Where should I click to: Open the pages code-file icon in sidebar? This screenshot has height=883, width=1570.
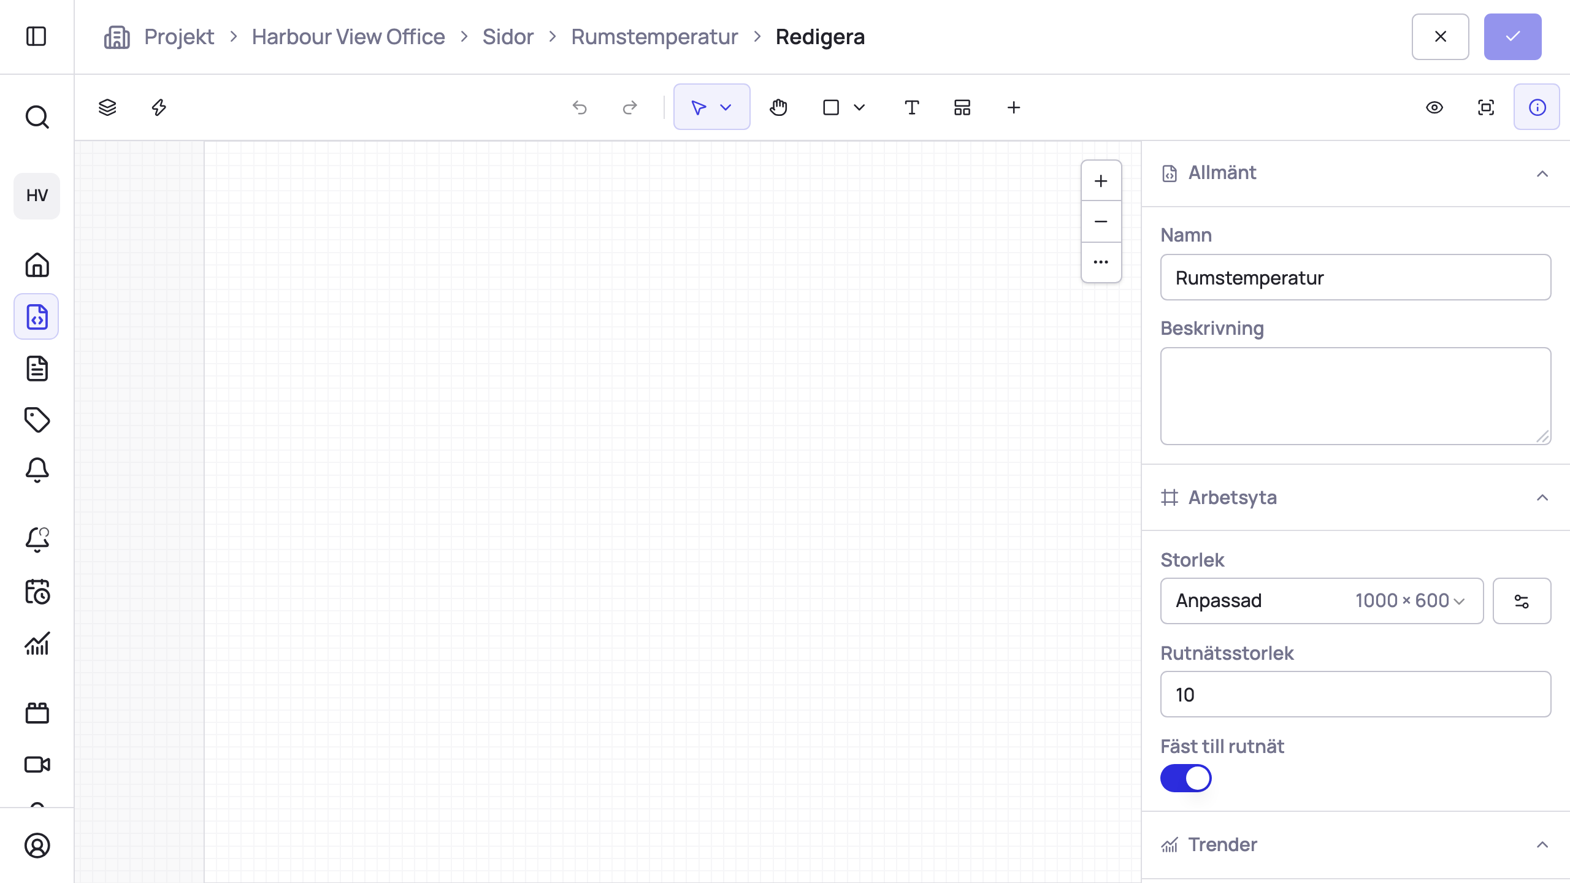tap(37, 316)
